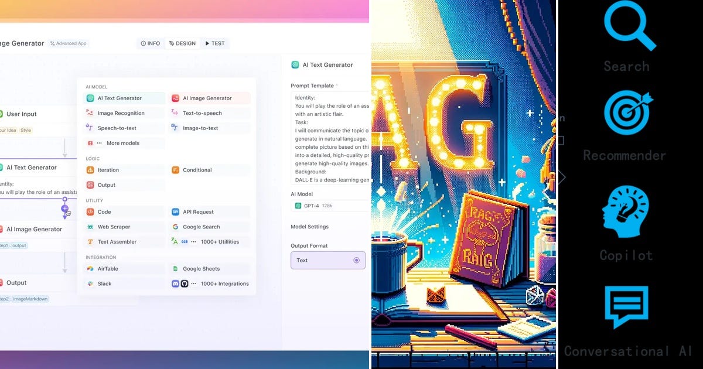Switch to the DESIGN tab
The width and height of the screenshot is (703, 369).
pyautogui.click(x=182, y=43)
